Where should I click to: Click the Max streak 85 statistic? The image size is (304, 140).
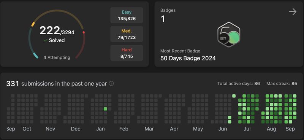tap(282, 84)
